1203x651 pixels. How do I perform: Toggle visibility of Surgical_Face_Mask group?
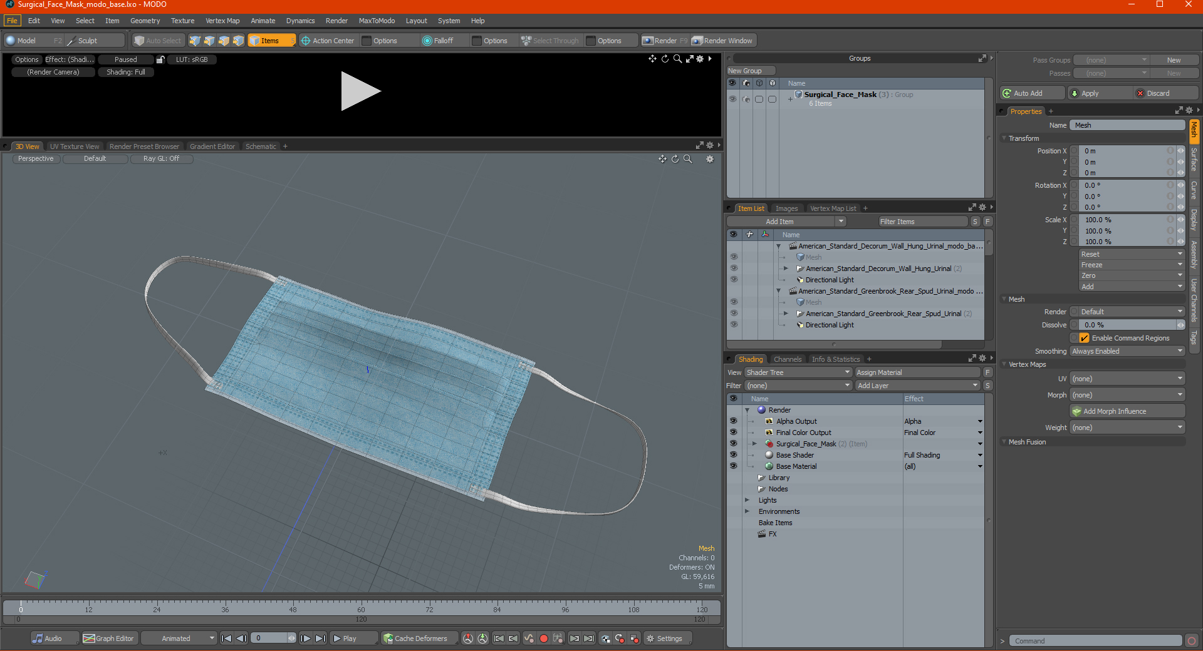[732, 99]
